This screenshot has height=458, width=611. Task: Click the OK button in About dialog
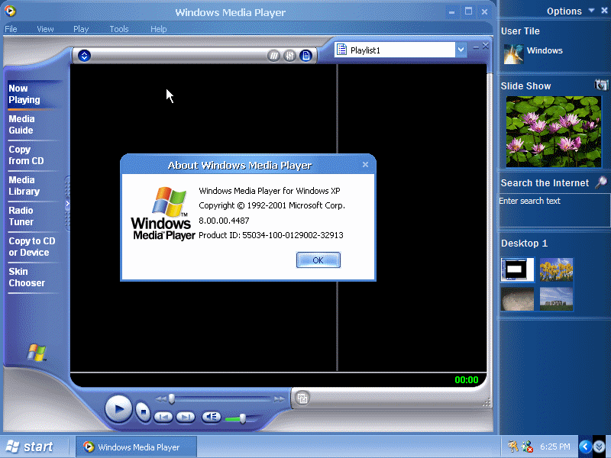[318, 260]
